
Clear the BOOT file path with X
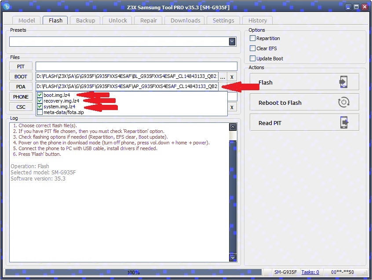tap(232, 77)
